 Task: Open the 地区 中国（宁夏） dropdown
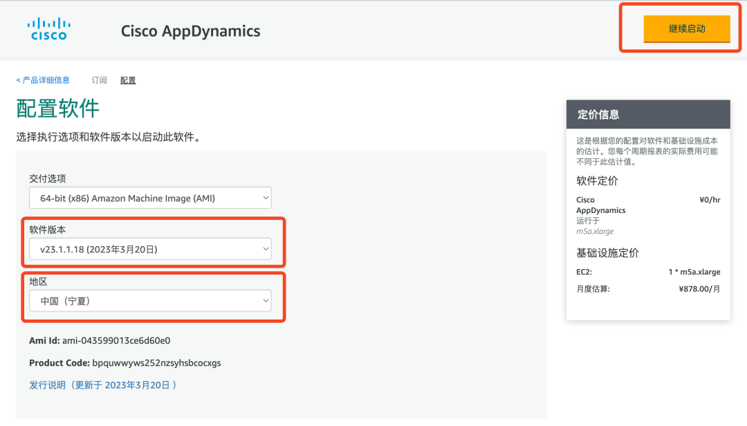[x=150, y=301]
